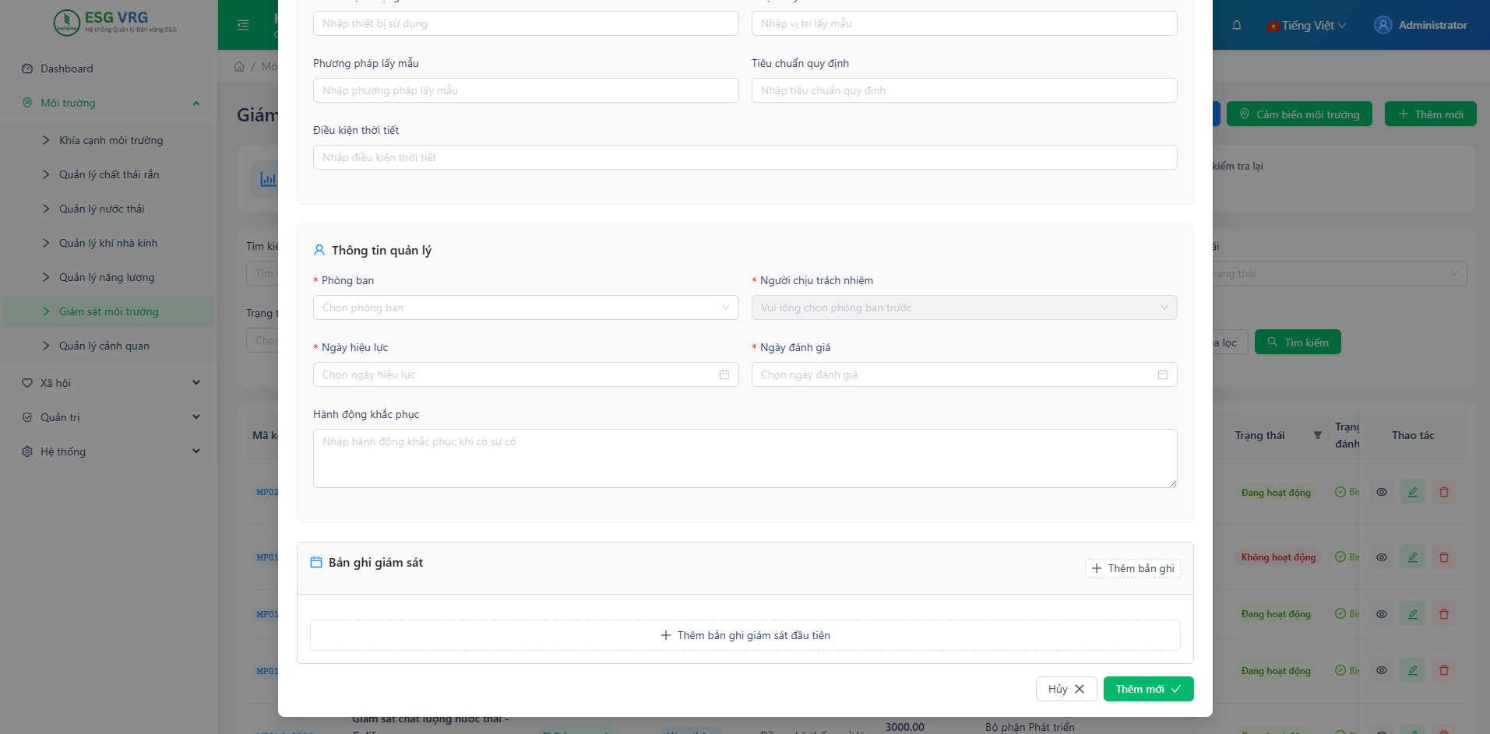Click the view eye icon in first table row
The height and width of the screenshot is (734, 1490).
pyautogui.click(x=1382, y=492)
